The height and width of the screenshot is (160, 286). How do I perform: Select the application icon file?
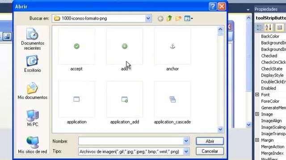76,99
